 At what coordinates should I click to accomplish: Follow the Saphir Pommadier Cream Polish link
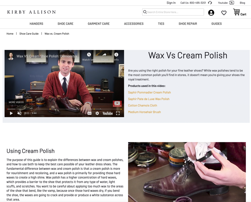pos(149,93)
